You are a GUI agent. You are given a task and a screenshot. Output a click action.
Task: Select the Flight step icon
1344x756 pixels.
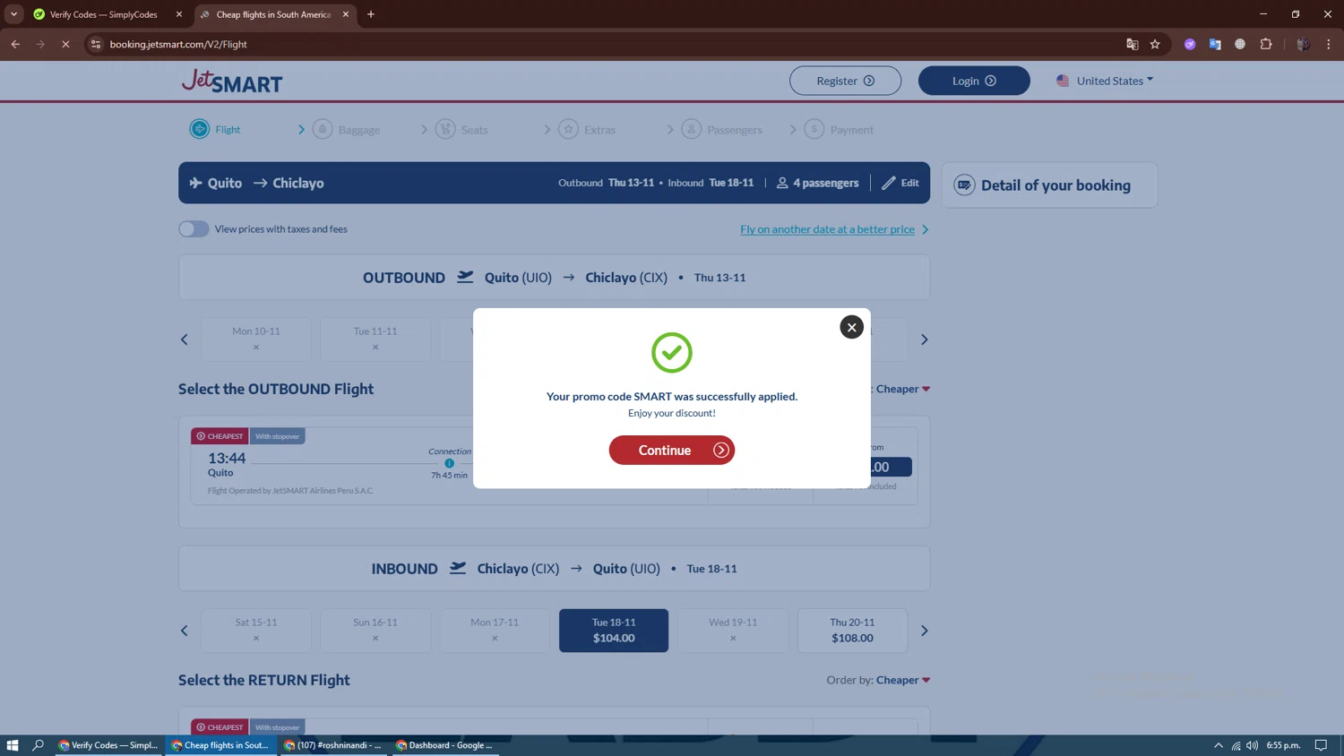click(199, 129)
